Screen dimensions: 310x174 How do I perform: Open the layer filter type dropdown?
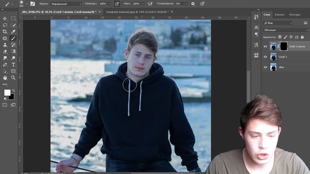tap(278, 23)
